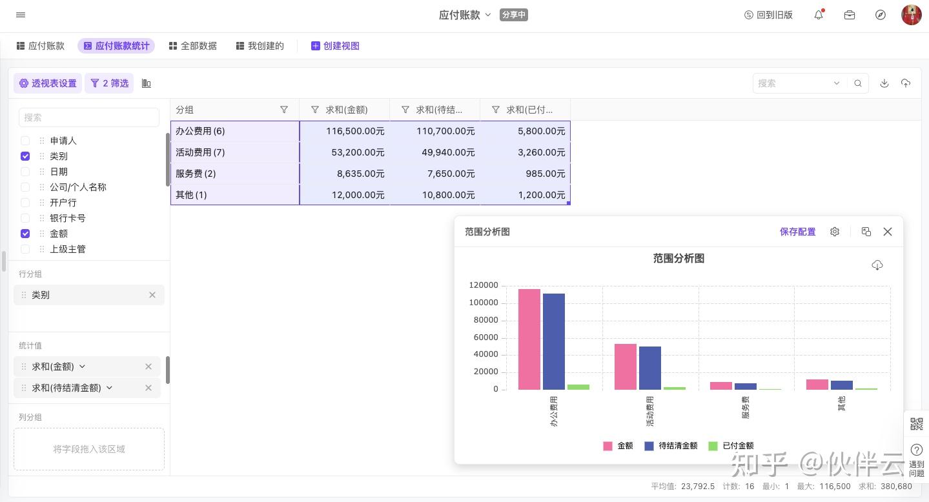Filter the 求和(金额) column
Viewport: 929px width, 502px height.
pos(315,110)
